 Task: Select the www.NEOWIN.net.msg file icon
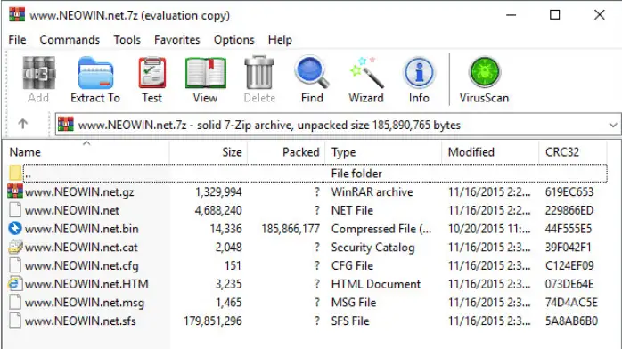point(15,302)
